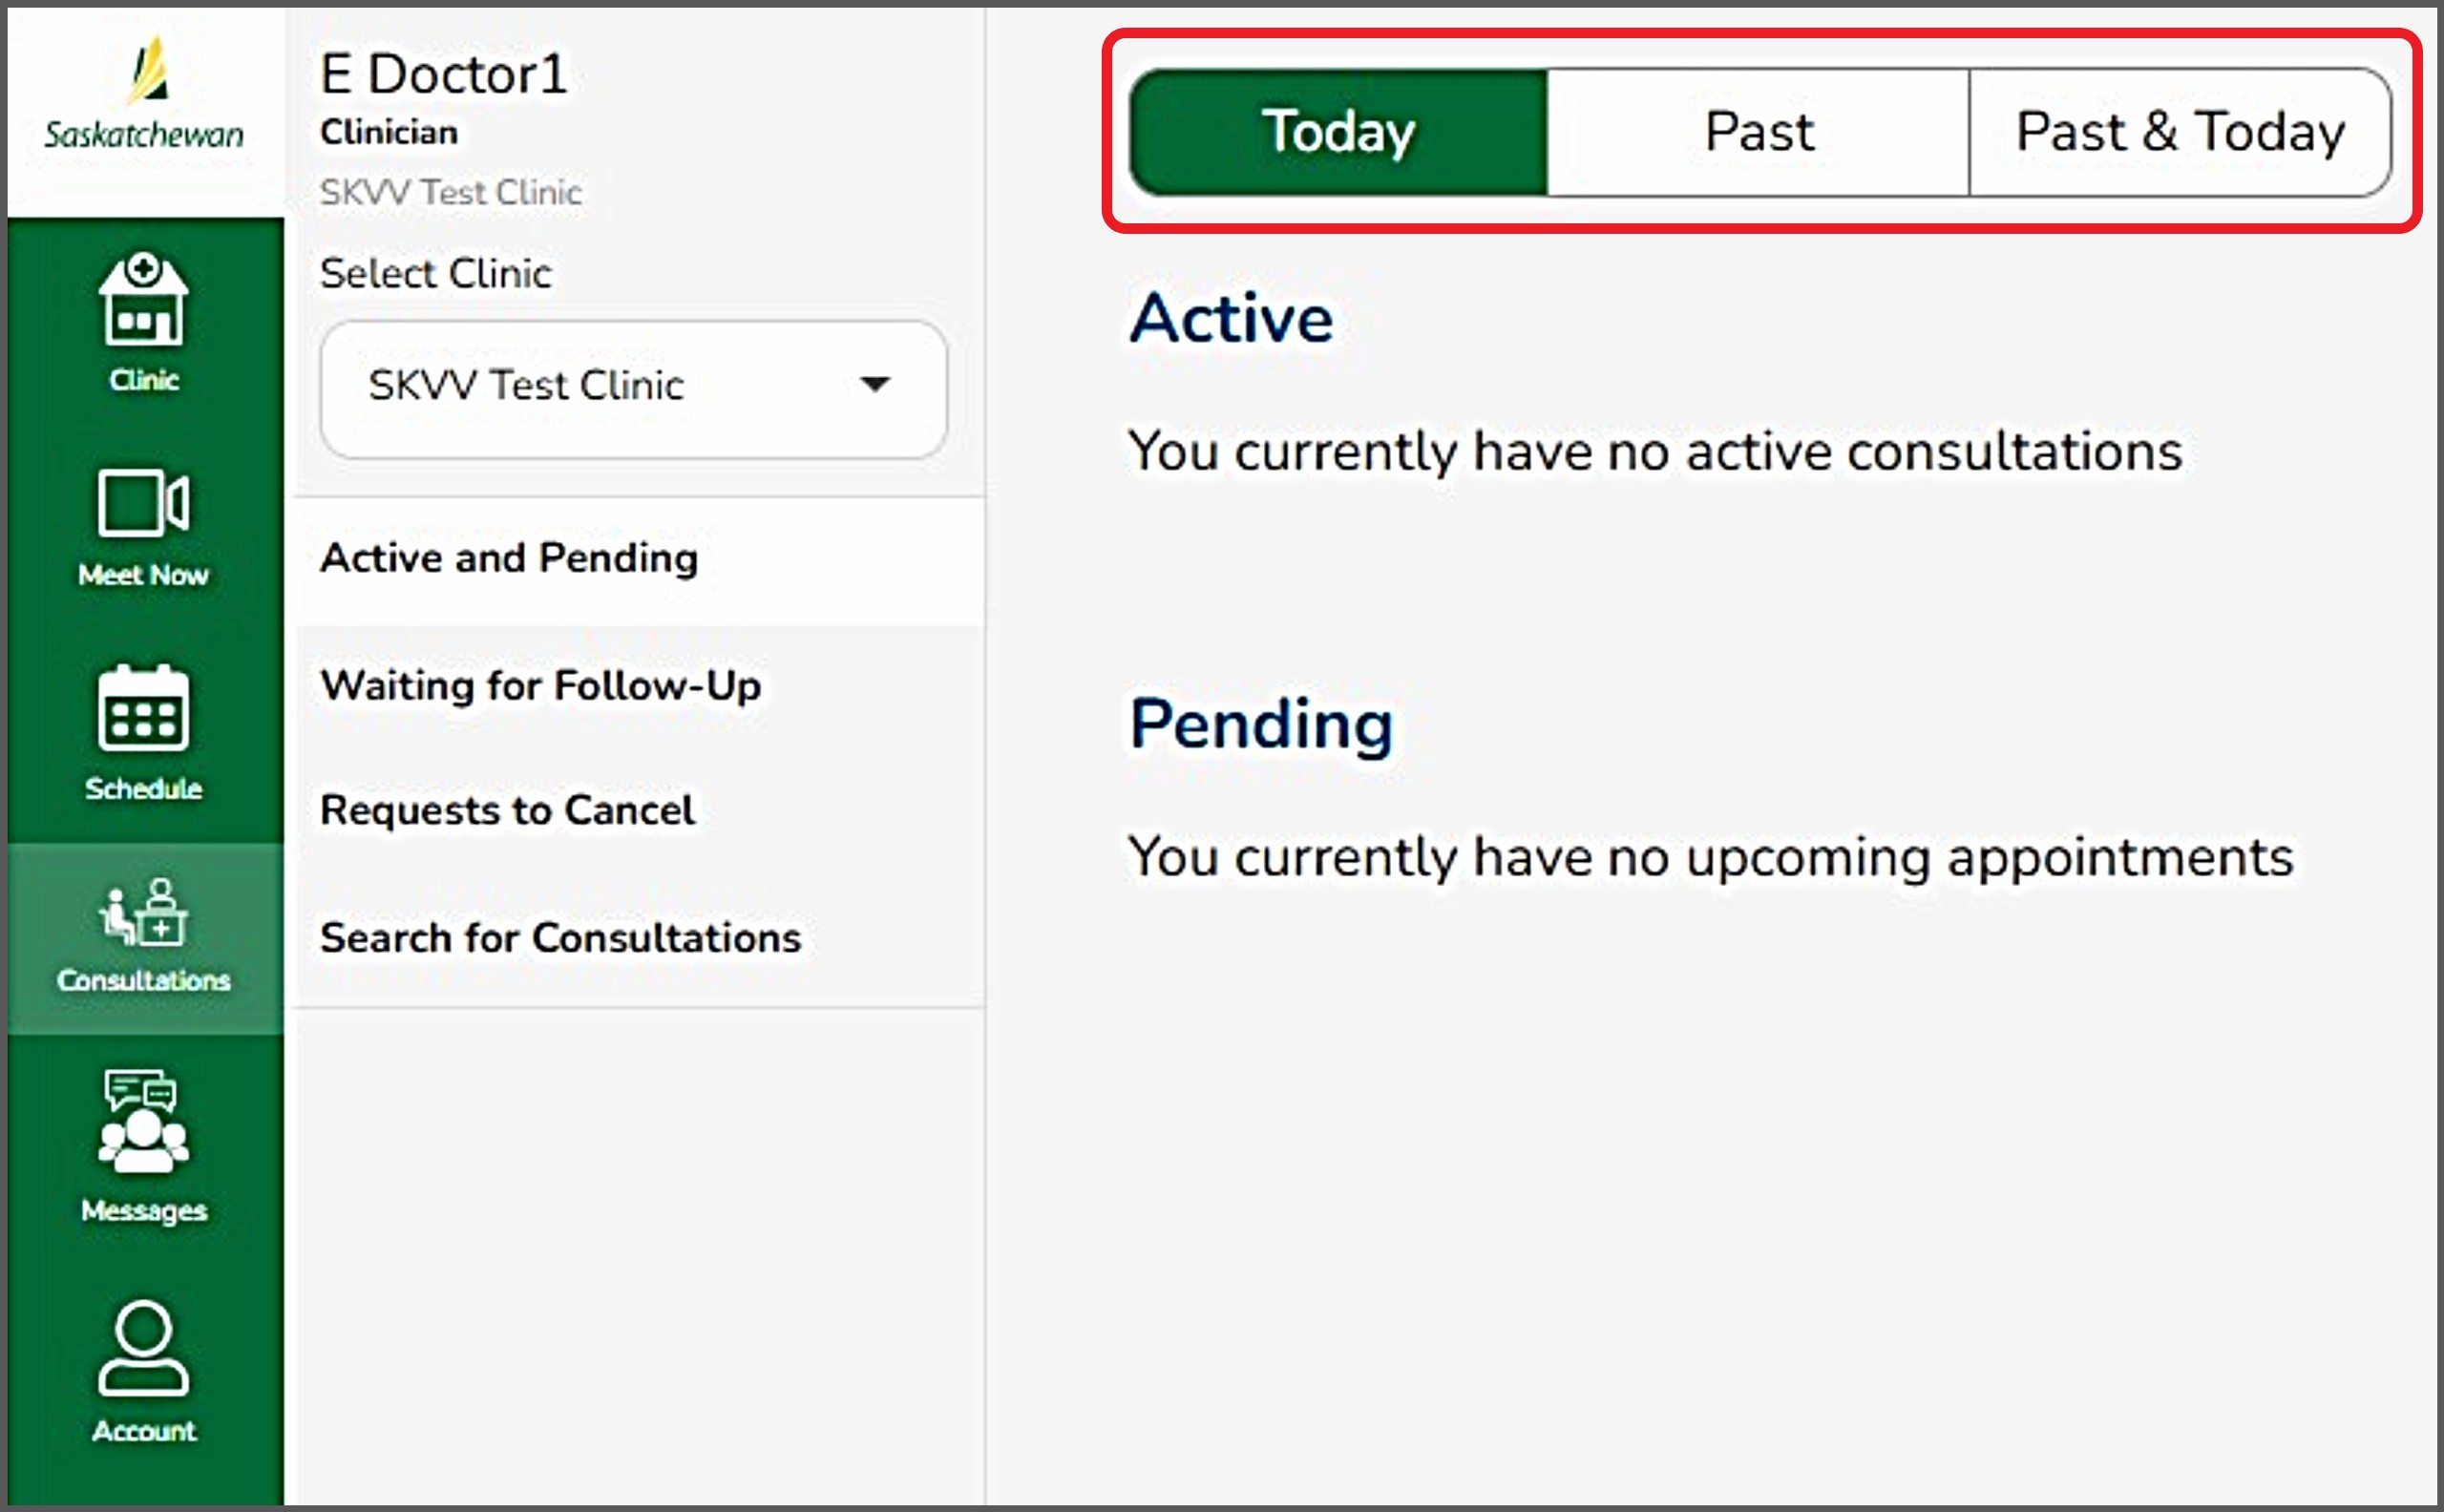Switch filter to Past & Today
The height and width of the screenshot is (1512, 2444).
click(2180, 132)
